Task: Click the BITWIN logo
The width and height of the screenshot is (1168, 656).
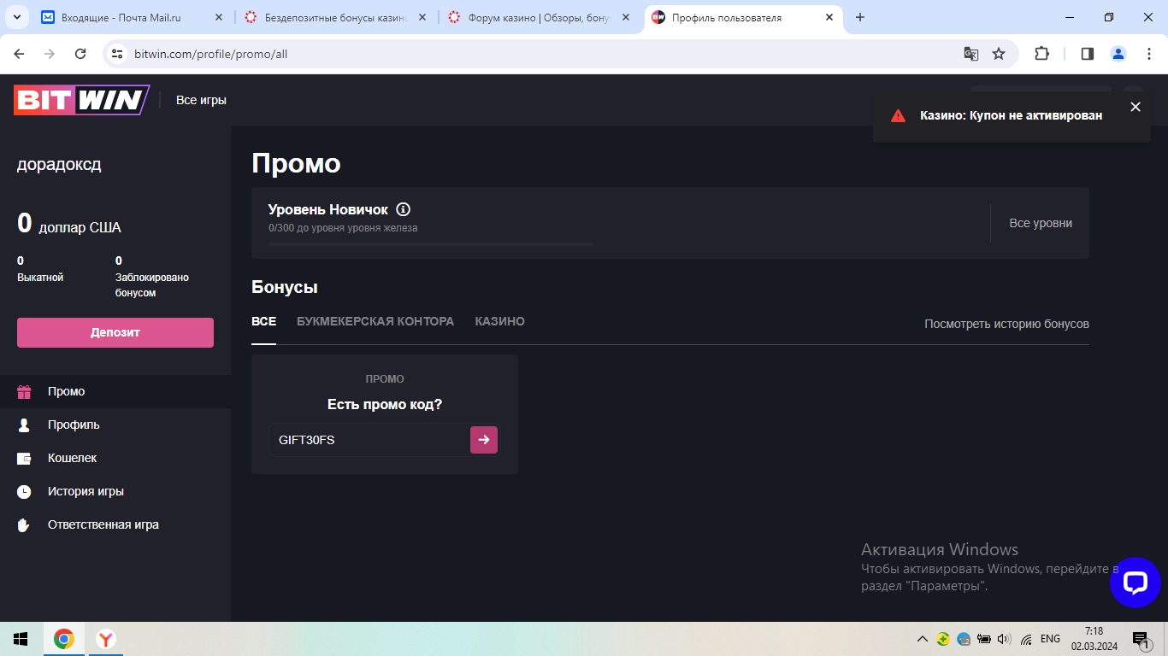Action: [81, 100]
